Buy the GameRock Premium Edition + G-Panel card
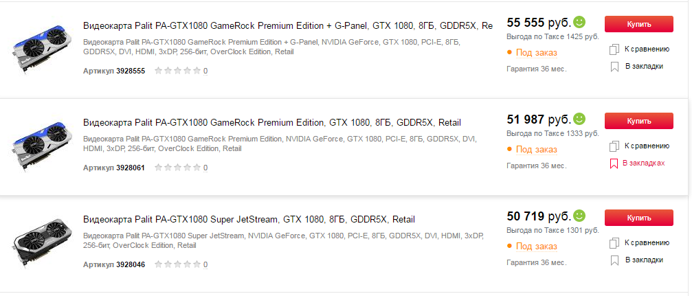 [x=638, y=24]
